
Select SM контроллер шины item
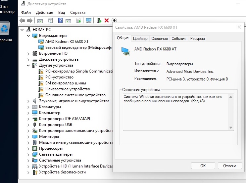coord(66,83)
